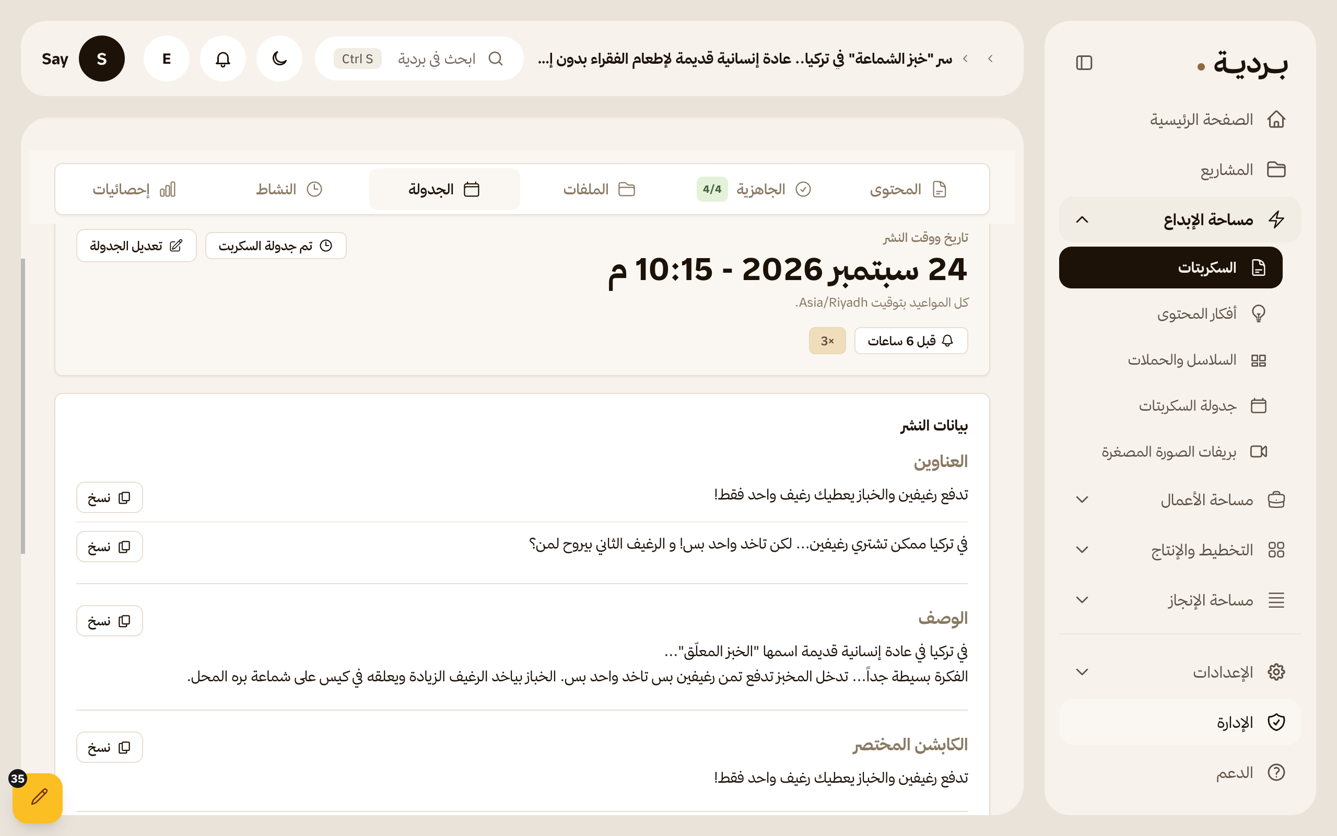Image resolution: width=1337 pixels, height=836 pixels.
Task: Click the قبل 6 ساعات reminder chip
Action: [911, 341]
